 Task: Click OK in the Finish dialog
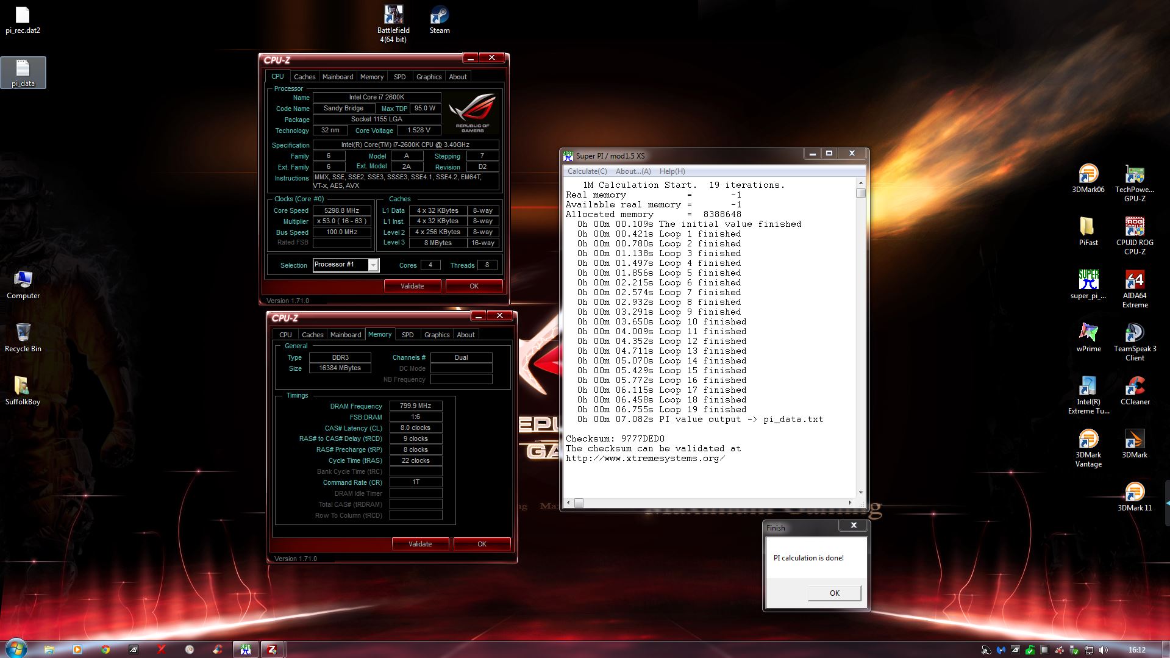click(834, 593)
